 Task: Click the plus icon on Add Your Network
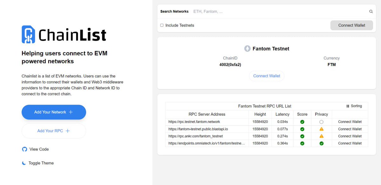[x=71, y=112]
